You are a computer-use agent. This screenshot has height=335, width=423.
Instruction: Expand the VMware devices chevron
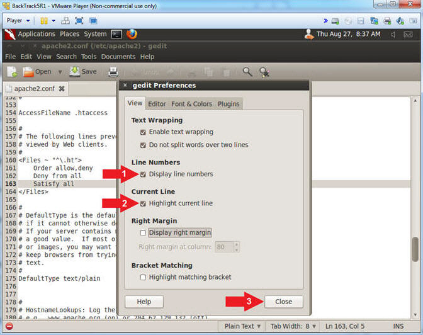[x=325, y=21]
